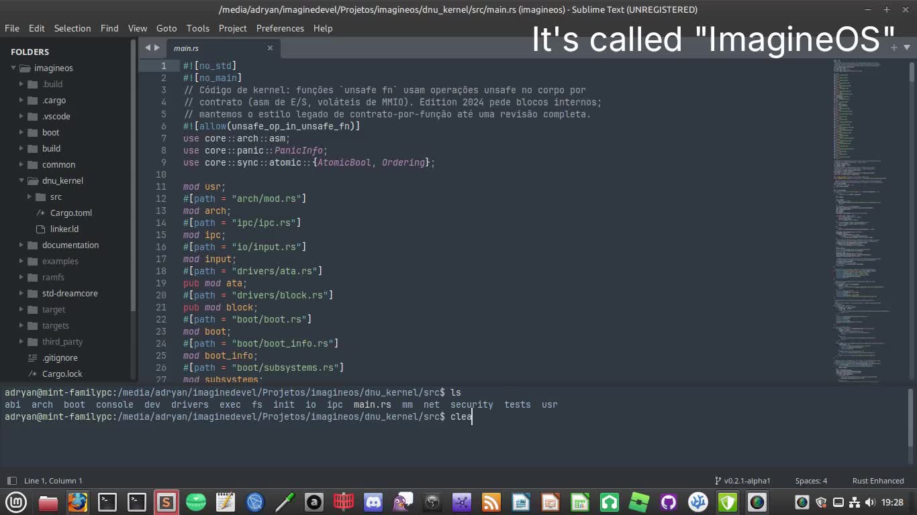
Task: Go to previous tab using left arrow
Action: coord(148,48)
